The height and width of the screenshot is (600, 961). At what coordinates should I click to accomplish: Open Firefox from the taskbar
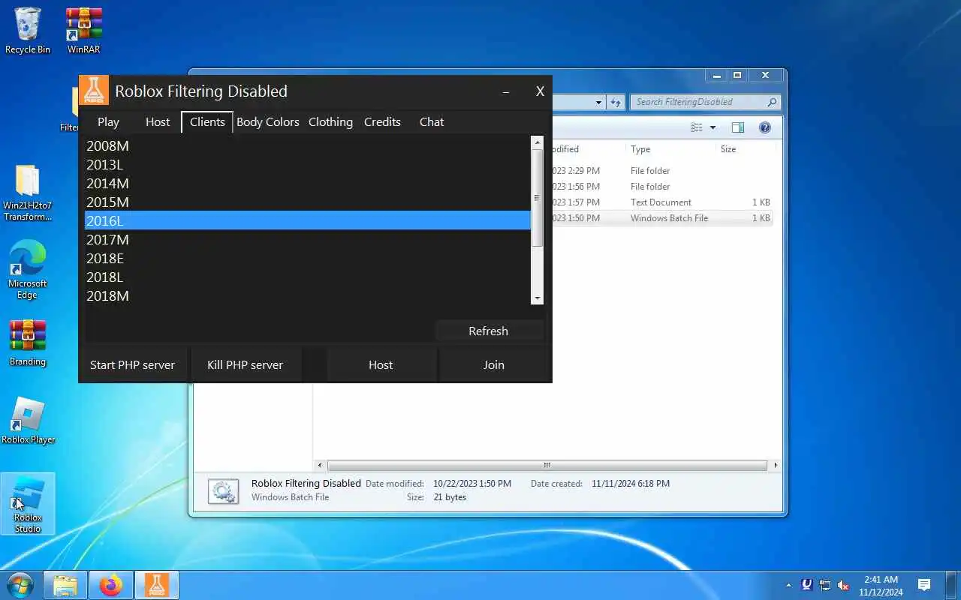tap(111, 585)
